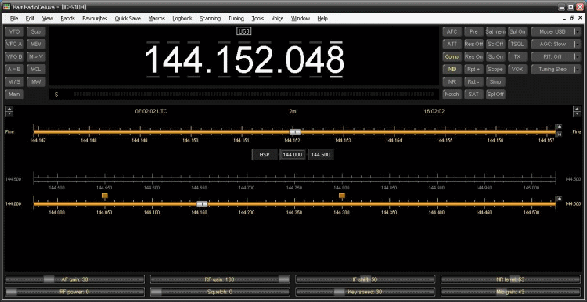The height and width of the screenshot is (302, 587).
Task: Click the plus icon beside the 144.000 band bar
Action: click(x=559, y=199)
